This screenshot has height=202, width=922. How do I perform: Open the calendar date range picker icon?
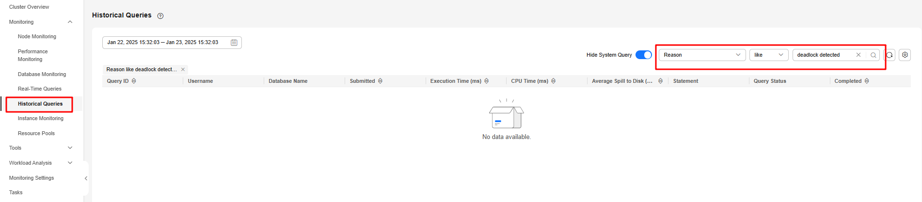(234, 43)
